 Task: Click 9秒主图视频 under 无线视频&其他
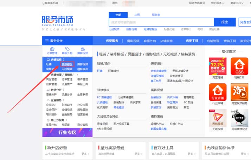pyautogui.click(x=104, y=129)
